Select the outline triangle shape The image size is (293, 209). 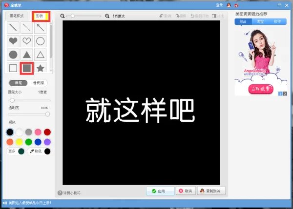tap(41, 55)
